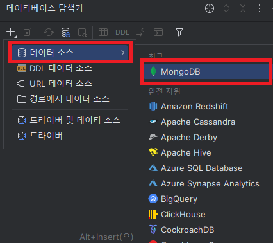
Task: Click the Refresh icon in toolbar
Action: pos(49,32)
